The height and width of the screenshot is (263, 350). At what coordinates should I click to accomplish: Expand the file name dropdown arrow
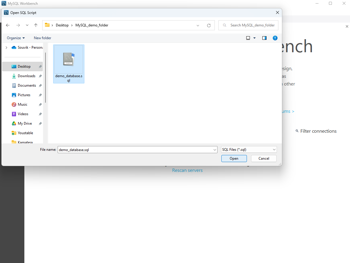click(x=215, y=149)
